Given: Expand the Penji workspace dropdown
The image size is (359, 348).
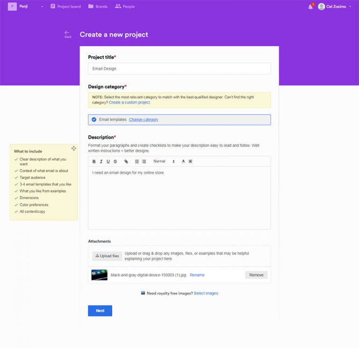Looking at the screenshot, I should click(x=42, y=7).
